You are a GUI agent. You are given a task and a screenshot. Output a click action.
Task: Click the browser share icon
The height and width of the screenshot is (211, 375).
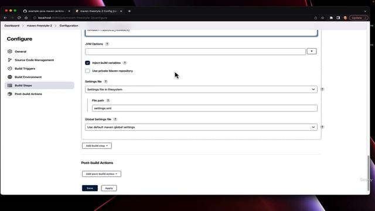(x=316, y=18)
